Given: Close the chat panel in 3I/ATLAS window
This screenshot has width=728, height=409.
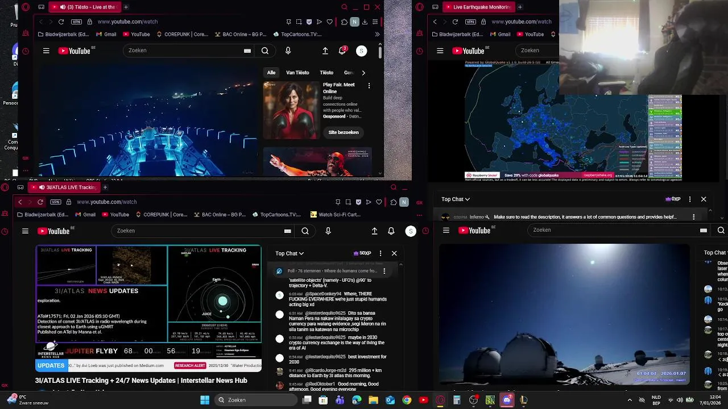Looking at the screenshot, I should pyautogui.click(x=394, y=253).
